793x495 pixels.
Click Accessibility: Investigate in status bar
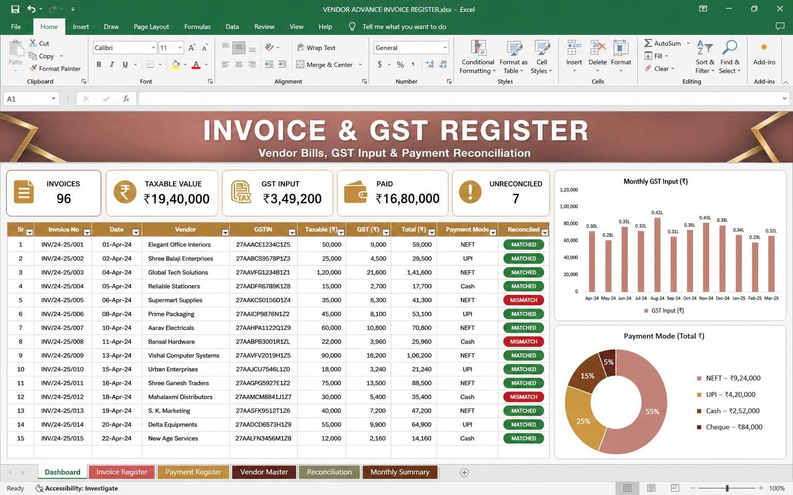pyautogui.click(x=76, y=488)
